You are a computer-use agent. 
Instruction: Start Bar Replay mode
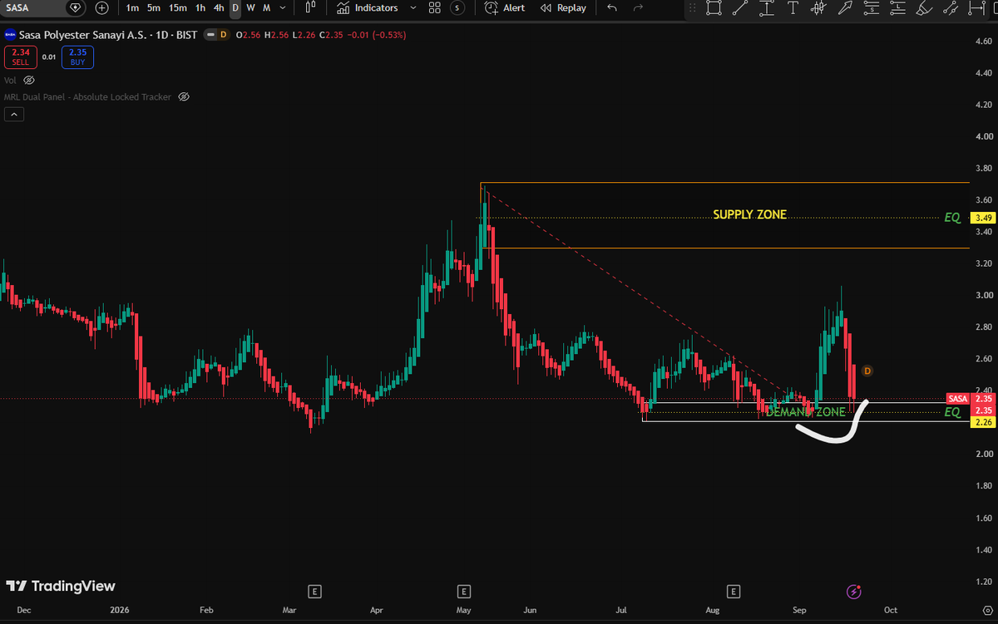coord(563,7)
